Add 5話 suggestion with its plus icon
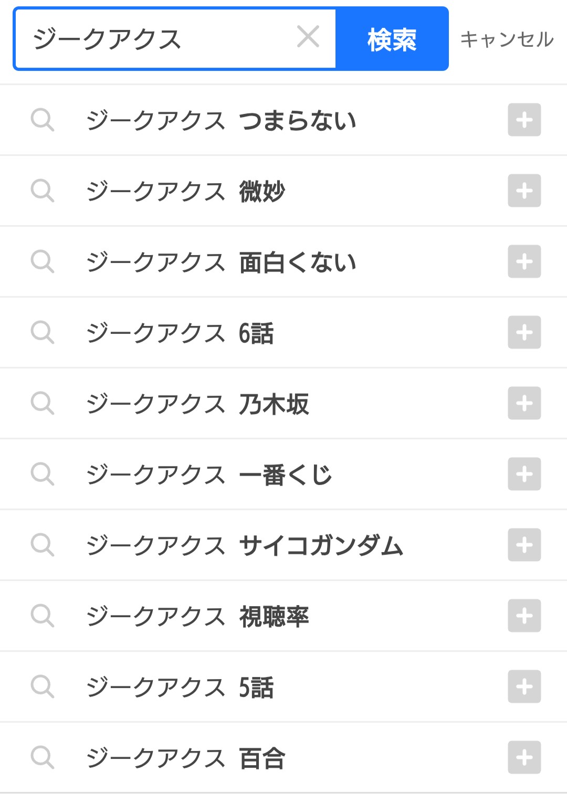The image size is (567, 794). click(524, 686)
